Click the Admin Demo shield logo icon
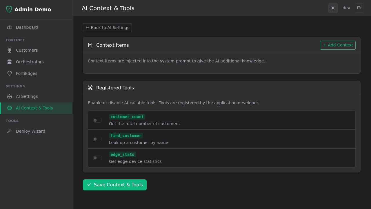 tap(9, 9)
